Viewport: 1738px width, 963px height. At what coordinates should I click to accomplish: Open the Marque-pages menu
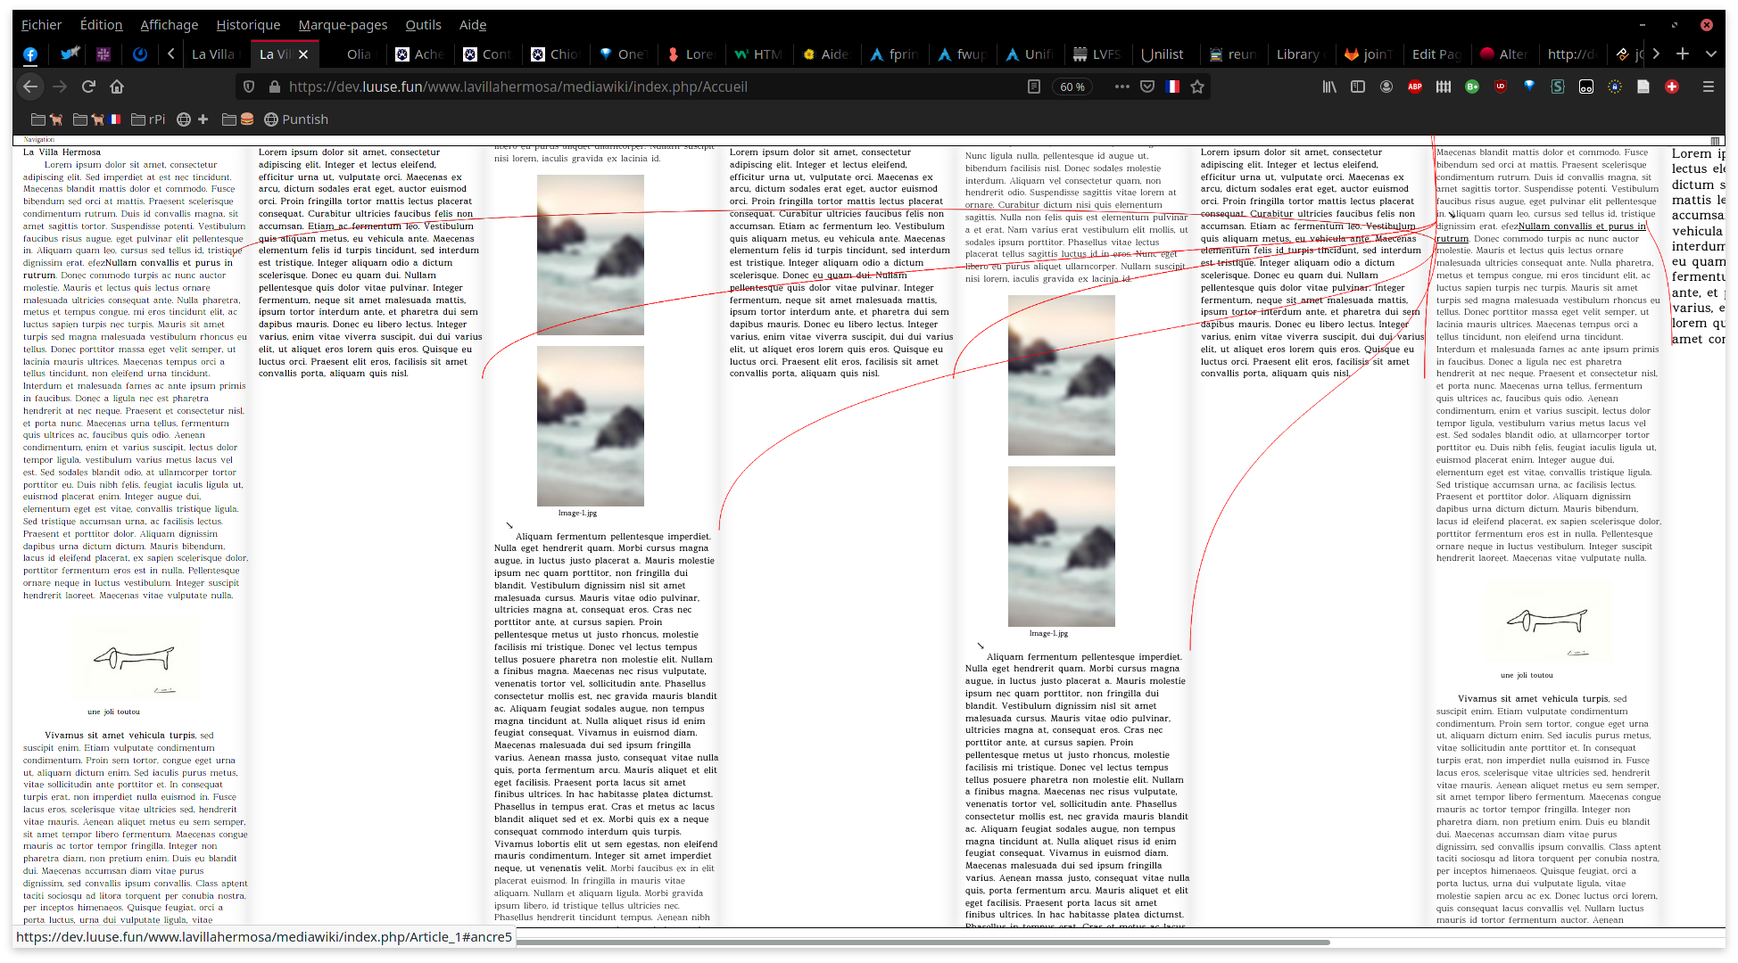coord(343,25)
